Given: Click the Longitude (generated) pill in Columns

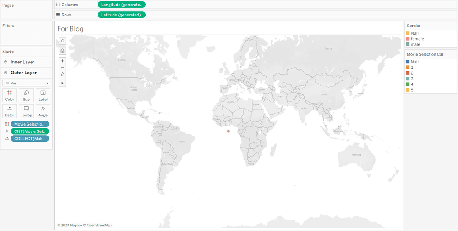Looking at the screenshot, I should (x=121, y=5).
